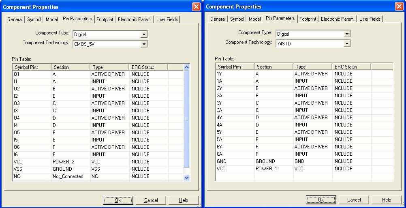Open Footprint tab in right dialog
This screenshot has height=208, width=406.
click(x=308, y=19)
